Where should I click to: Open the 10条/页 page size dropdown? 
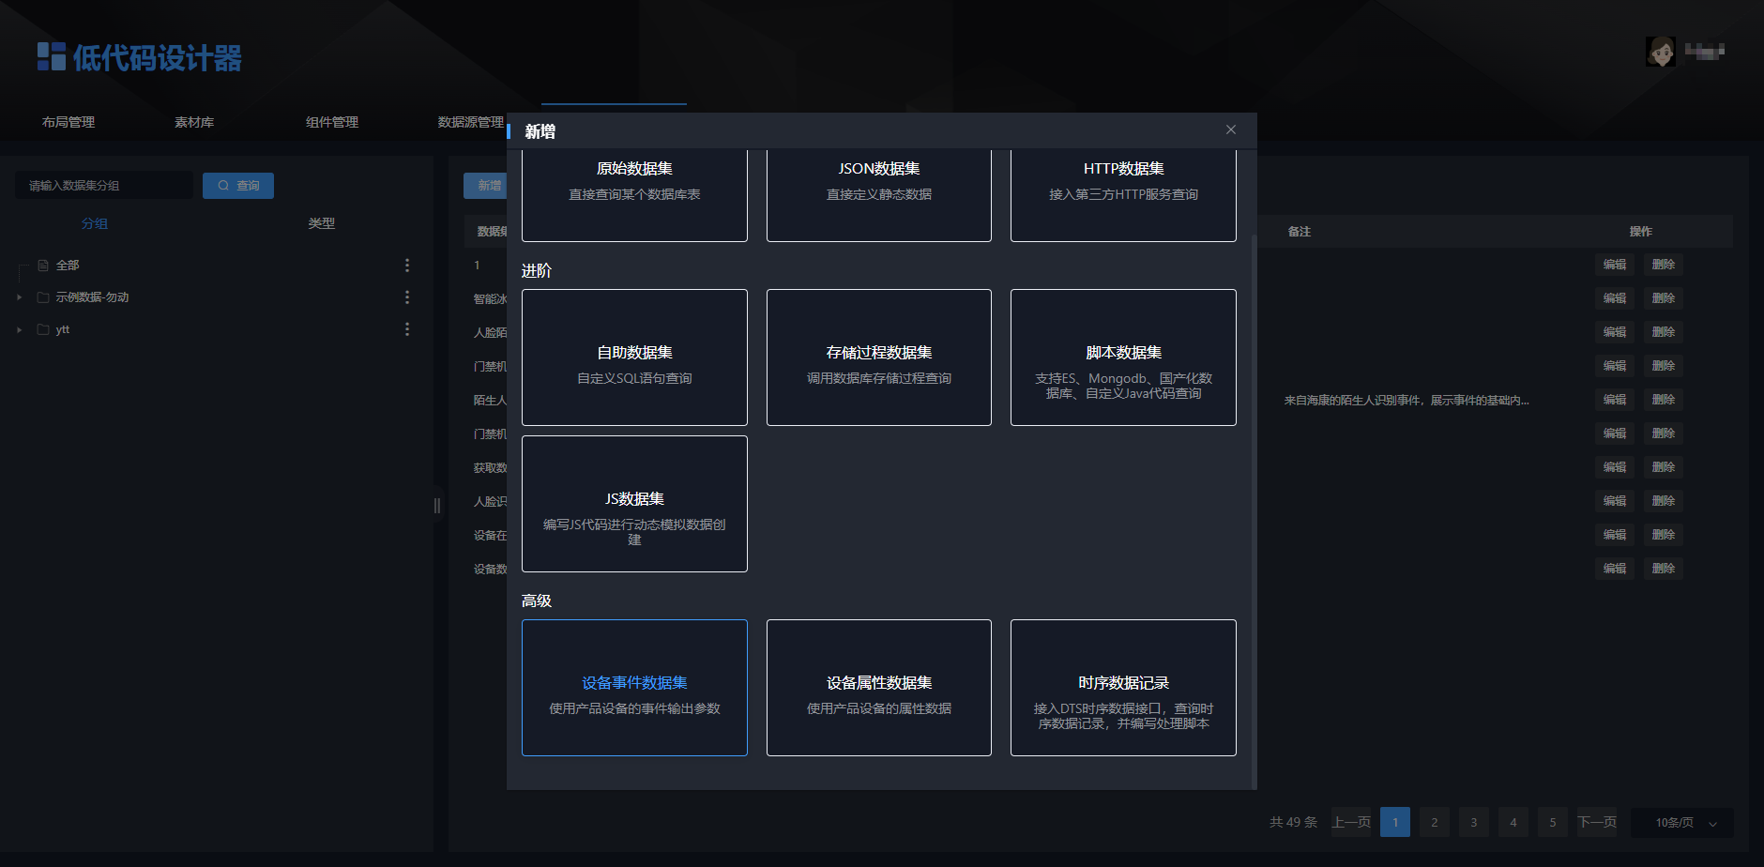click(1682, 823)
